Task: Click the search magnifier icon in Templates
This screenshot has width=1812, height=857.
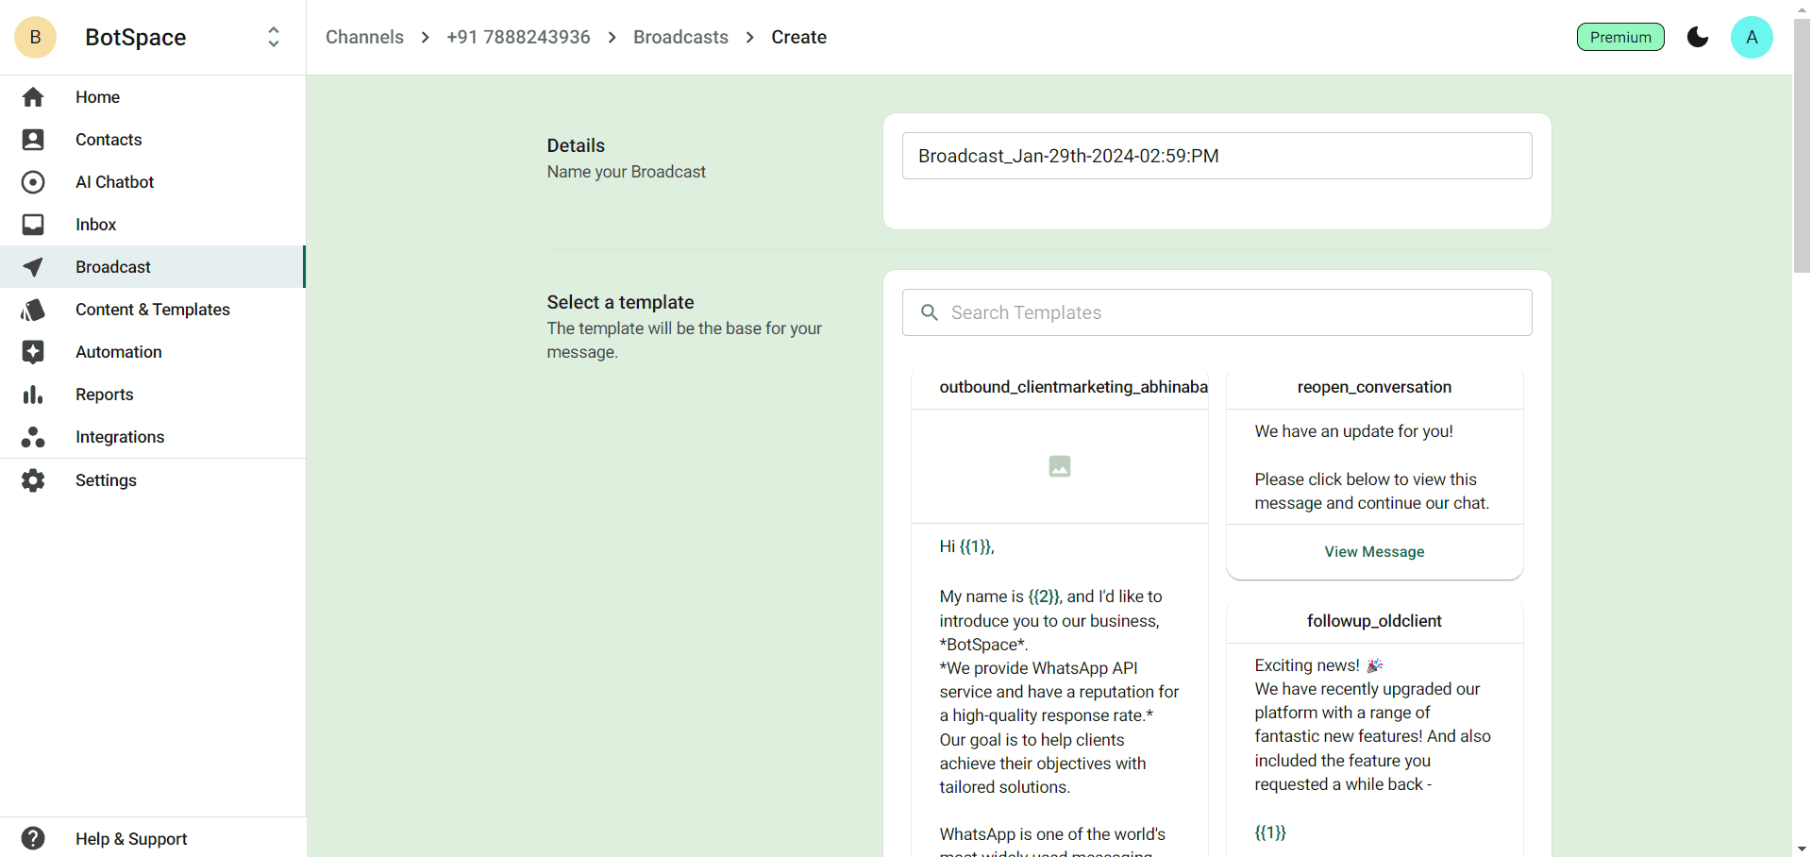Action: click(930, 312)
